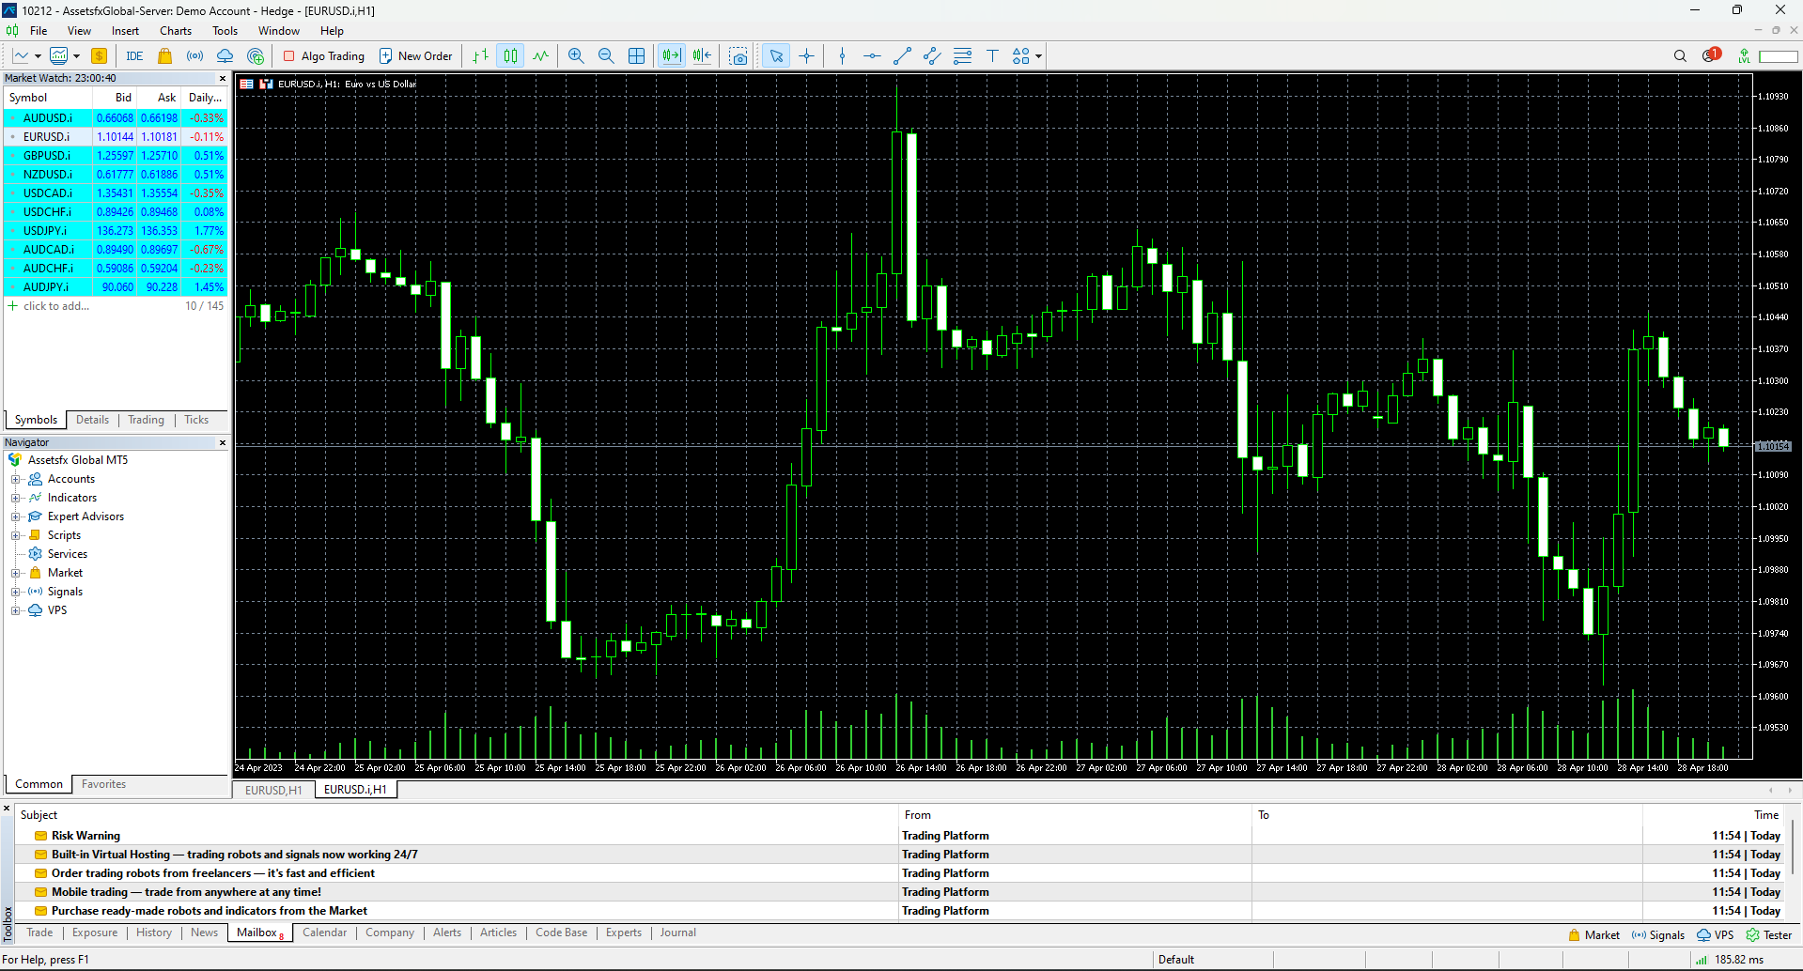
Task: Switch chart to candlesticks mode
Action: coord(510,56)
